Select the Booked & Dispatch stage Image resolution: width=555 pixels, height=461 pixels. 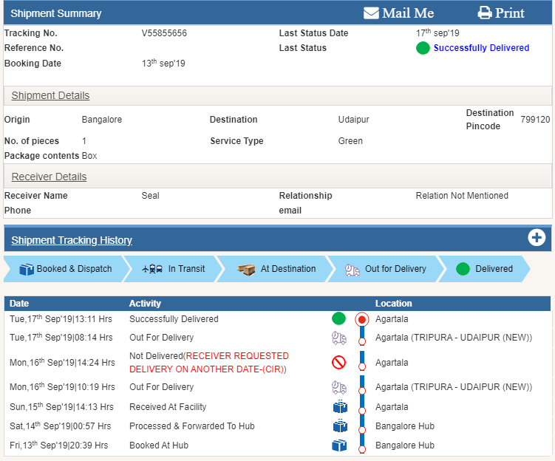click(x=65, y=269)
